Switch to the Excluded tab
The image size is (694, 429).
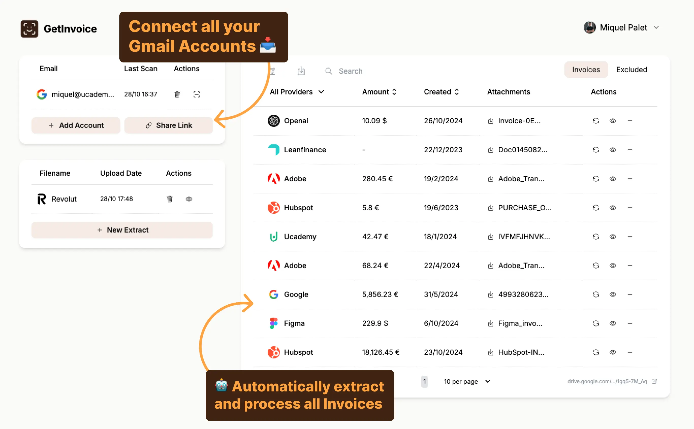tap(631, 70)
